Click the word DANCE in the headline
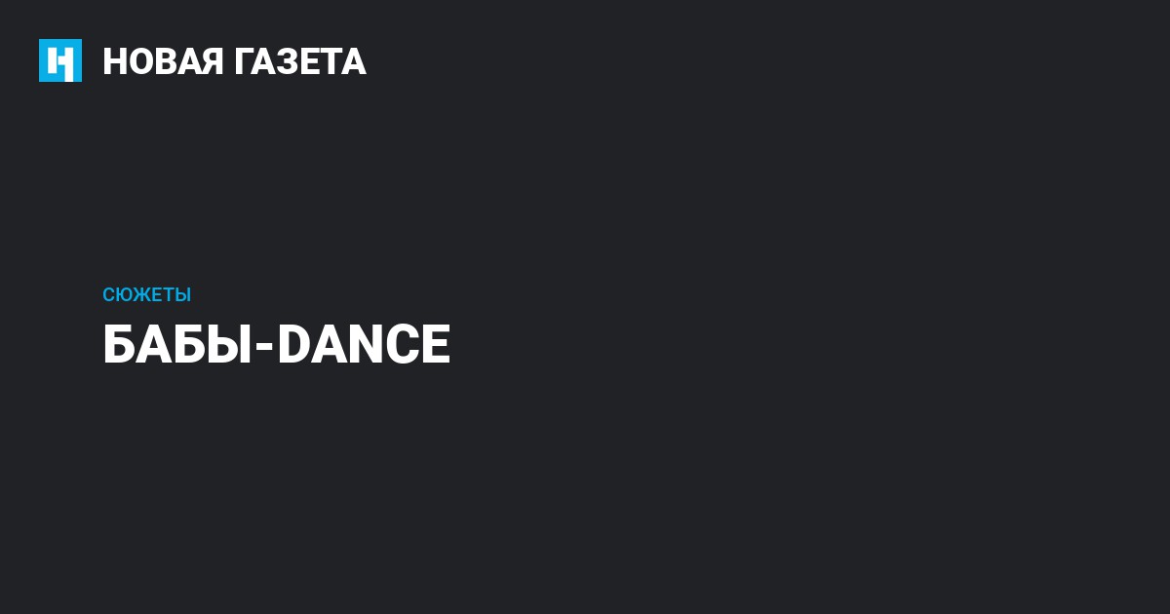This screenshot has width=1170, height=614. pyautogui.click(x=364, y=345)
